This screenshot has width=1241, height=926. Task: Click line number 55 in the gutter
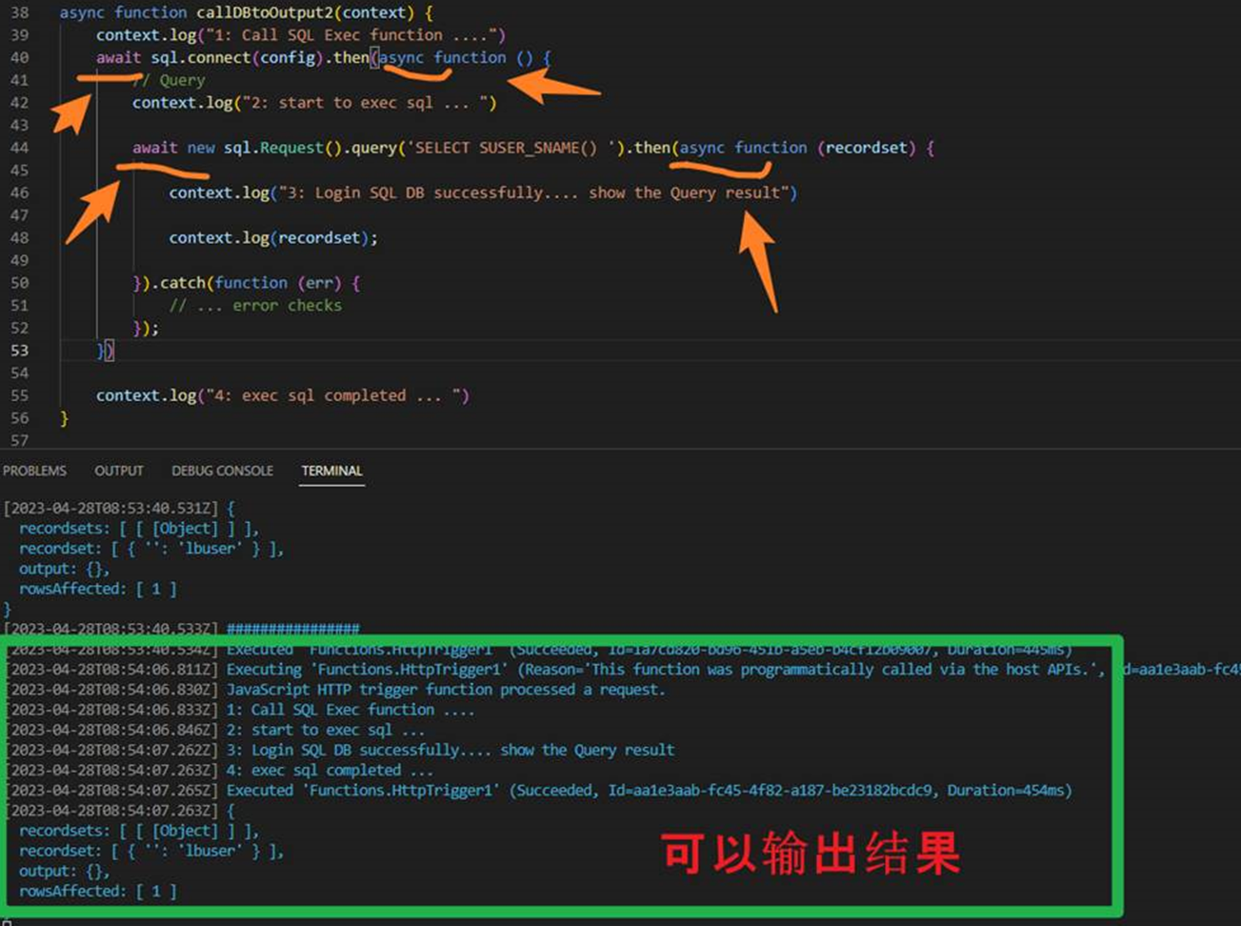point(19,395)
